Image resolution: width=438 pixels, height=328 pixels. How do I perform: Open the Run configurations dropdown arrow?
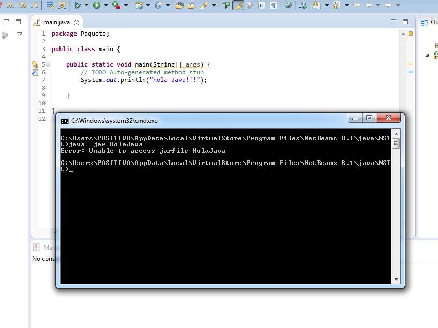[x=106, y=5]
